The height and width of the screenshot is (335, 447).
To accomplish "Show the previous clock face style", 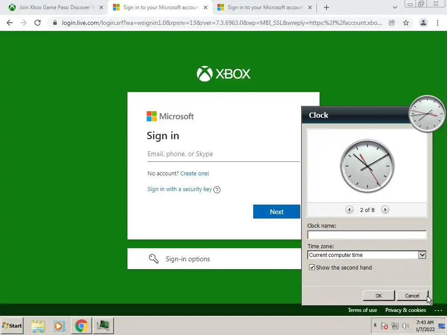I will pyautogui.click(x=349, y=210).
